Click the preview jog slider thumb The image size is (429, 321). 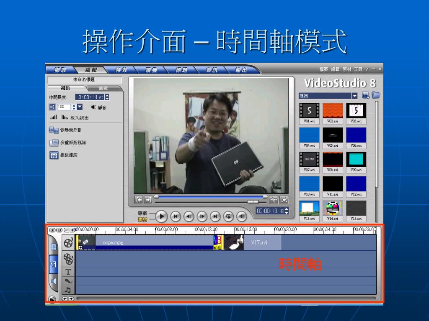click(253, 202)
